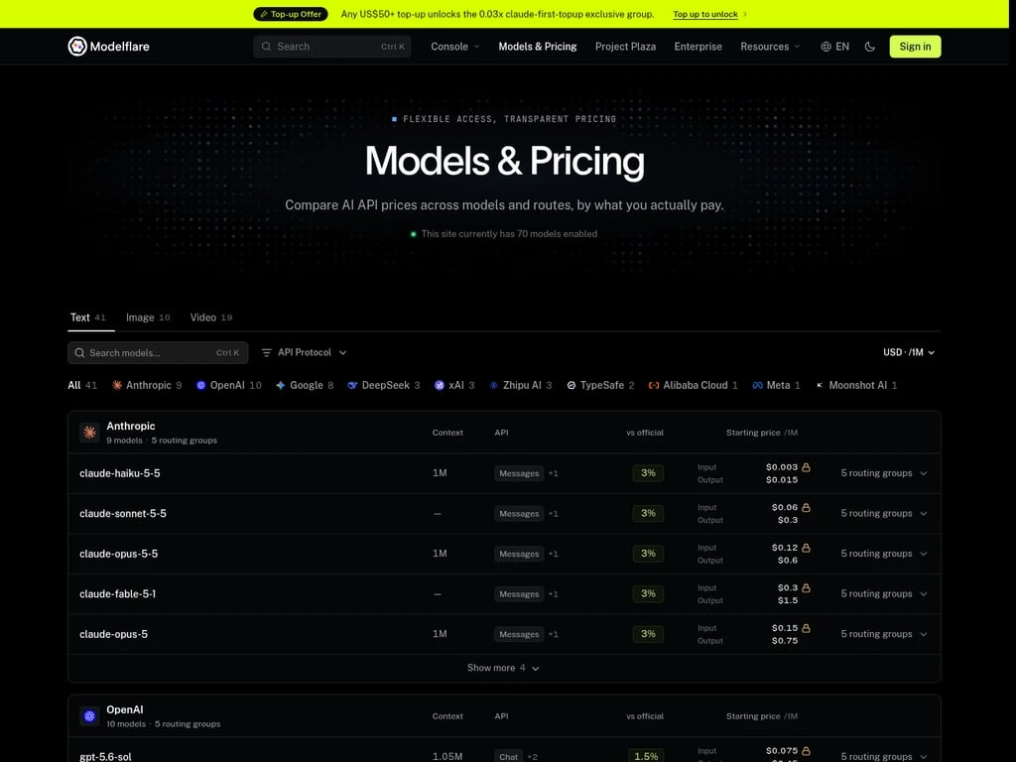Open Enterprise nav item
This screenshot has height=762, width=1016.
tap(698, 47)
